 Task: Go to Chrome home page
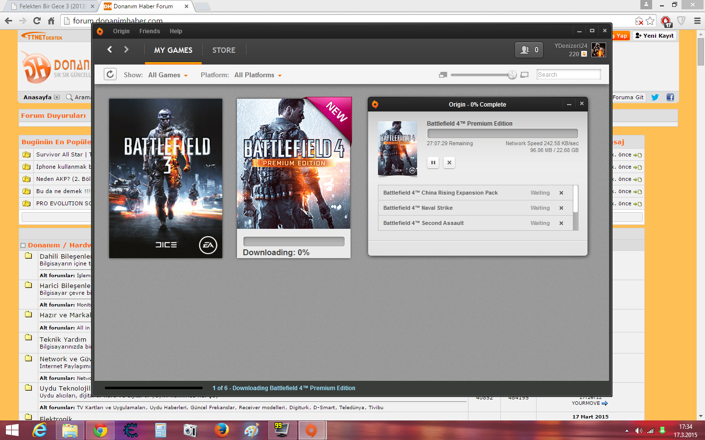[51, 21]
